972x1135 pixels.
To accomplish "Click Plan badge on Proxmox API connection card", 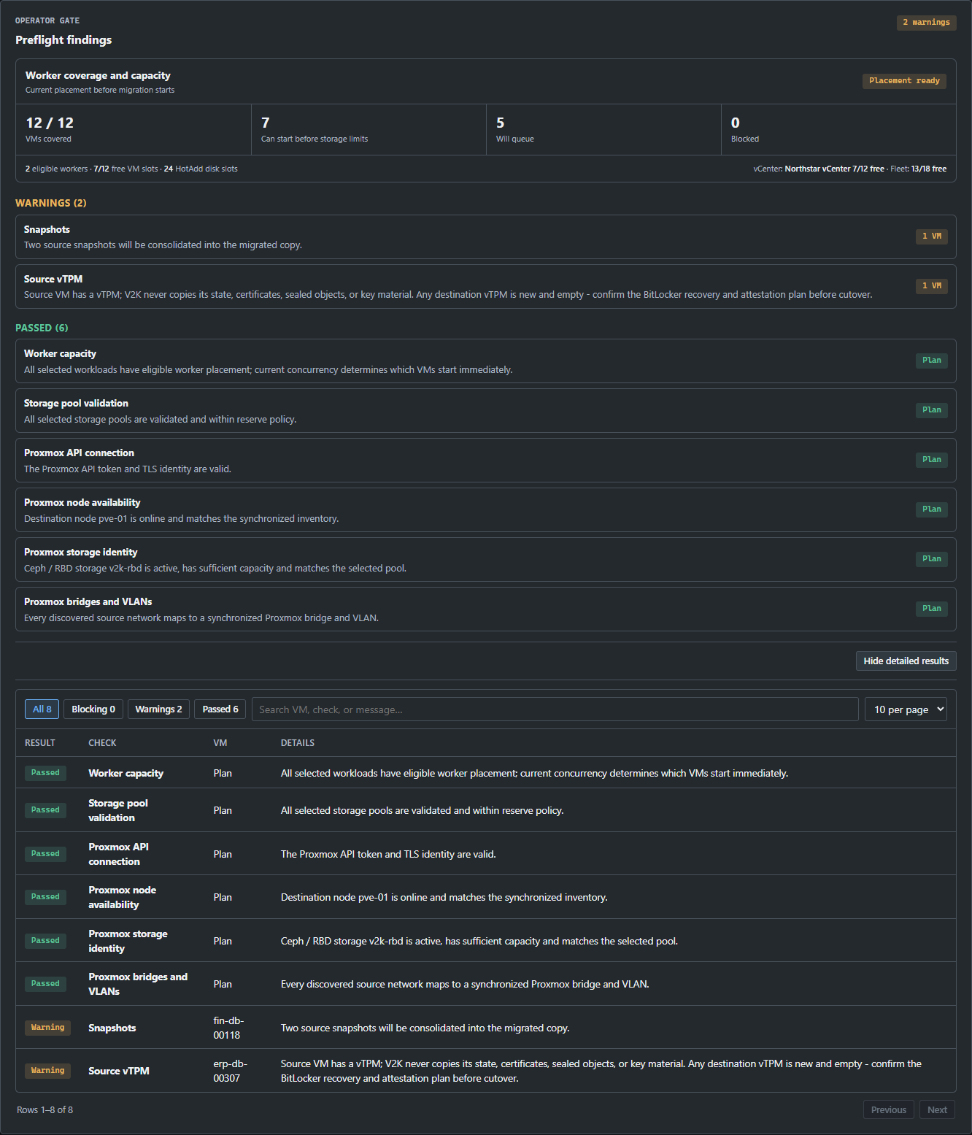I will pyautogui.click(x=931, y=460).
